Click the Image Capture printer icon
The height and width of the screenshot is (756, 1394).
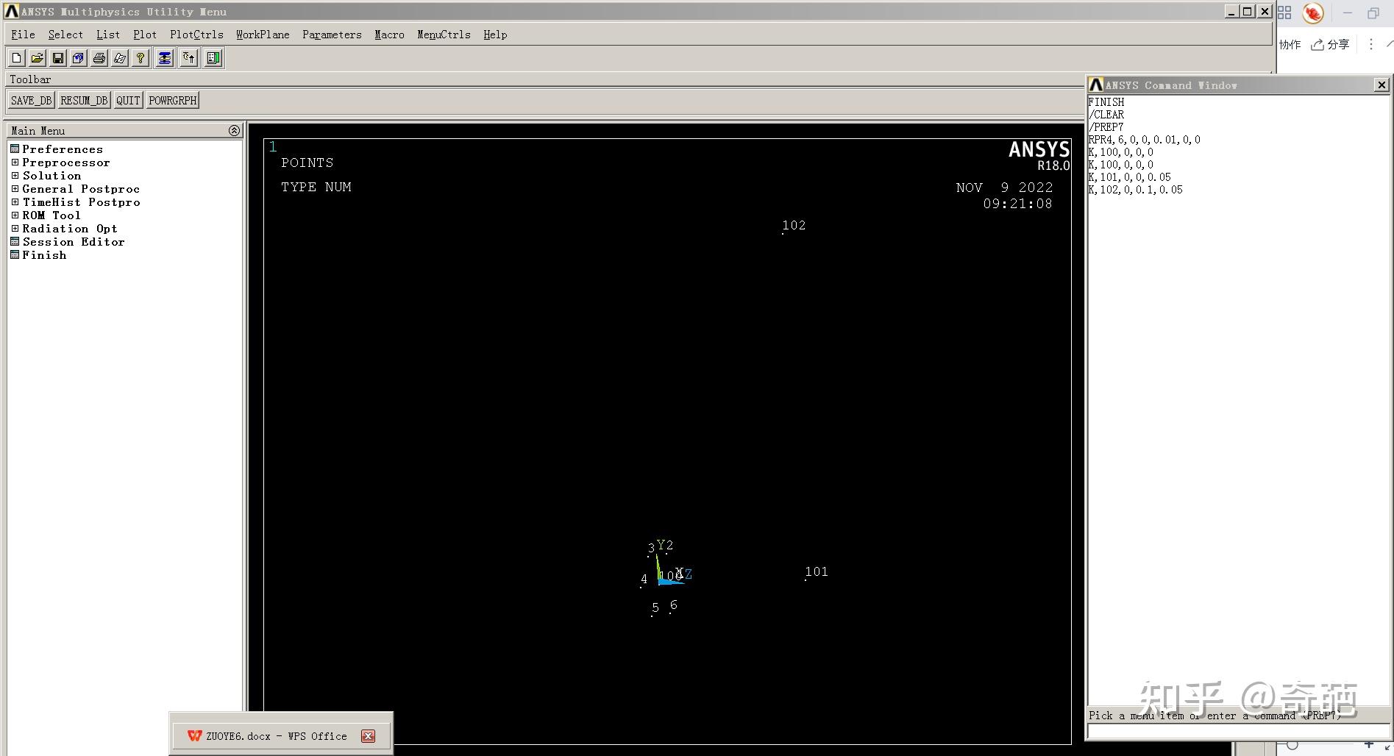click(99, 58)
